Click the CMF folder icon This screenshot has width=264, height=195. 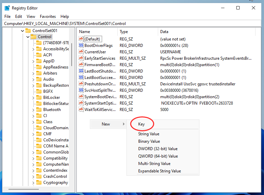[39, 134]
